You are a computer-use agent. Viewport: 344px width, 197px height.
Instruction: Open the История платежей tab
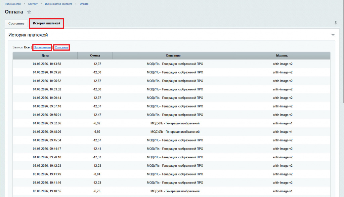click(46, 23)
